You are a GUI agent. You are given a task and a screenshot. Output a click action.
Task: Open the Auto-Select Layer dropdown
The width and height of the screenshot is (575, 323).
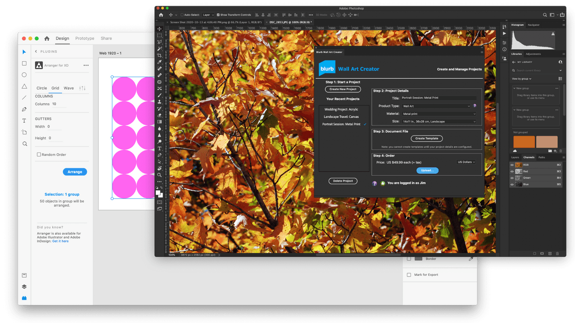pos(208,15)
